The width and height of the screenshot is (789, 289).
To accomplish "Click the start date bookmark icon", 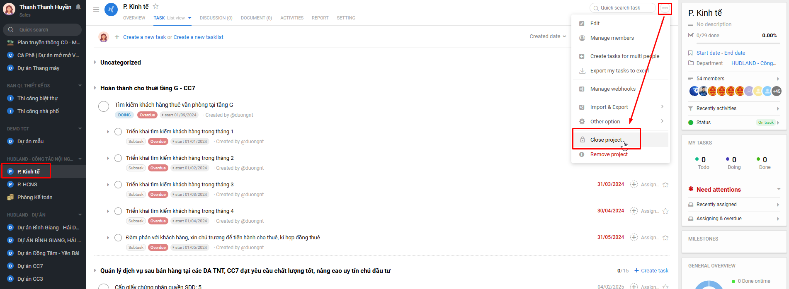I will (x=690, y=53).
